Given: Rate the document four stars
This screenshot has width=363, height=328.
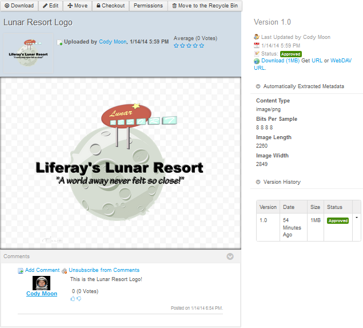Looking at the screenshot, I should coord(196,45).
